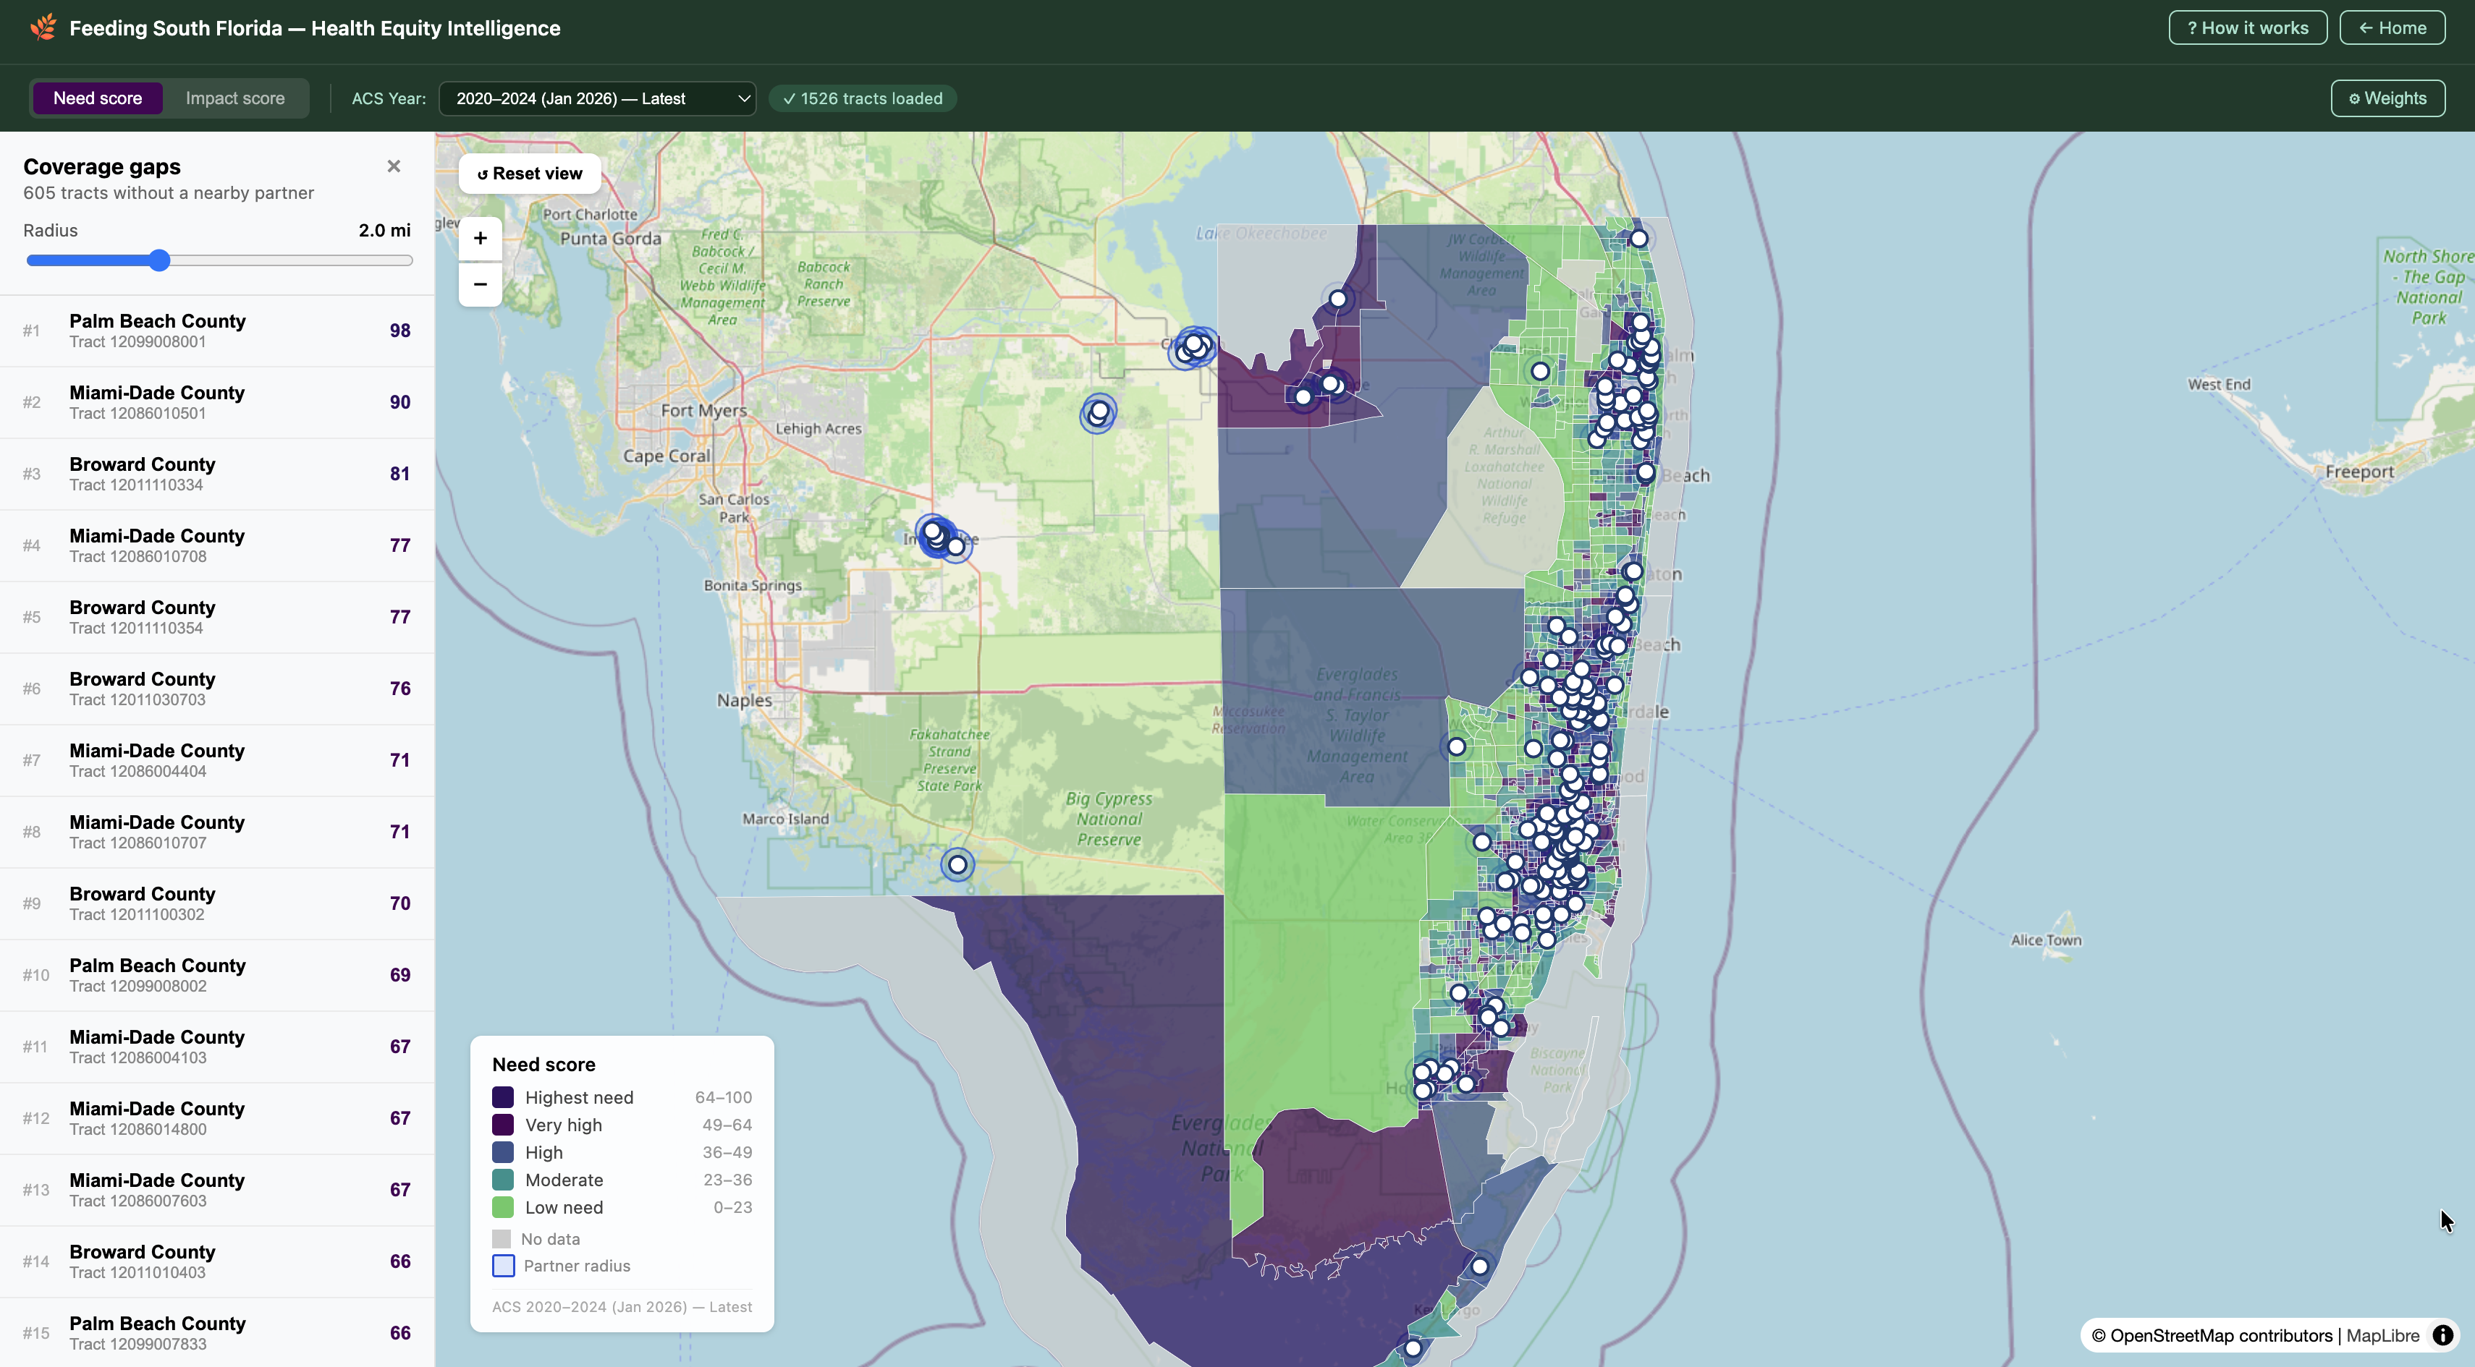Screen dimensions: 2475x1367
Task: Click the Moderate color swatch
Action: [x=502, y=1180]
